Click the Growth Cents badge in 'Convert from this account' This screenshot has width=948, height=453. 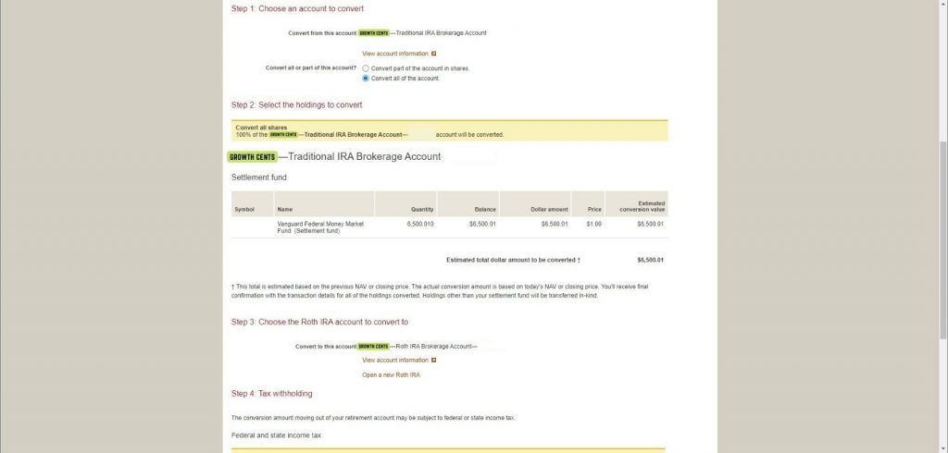(x=374, y=33)
